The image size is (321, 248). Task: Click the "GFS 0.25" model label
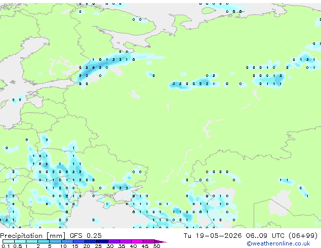(x=86, y=236)
